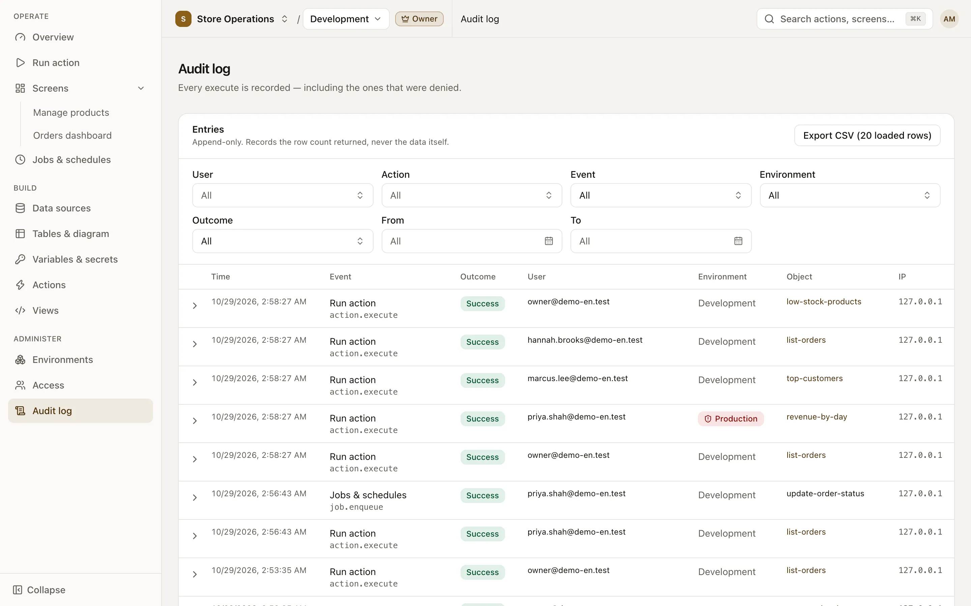This screenshot has height=606, width=971.
Task: Click the revenue-by-day object link
Action: tap(817, 417)
